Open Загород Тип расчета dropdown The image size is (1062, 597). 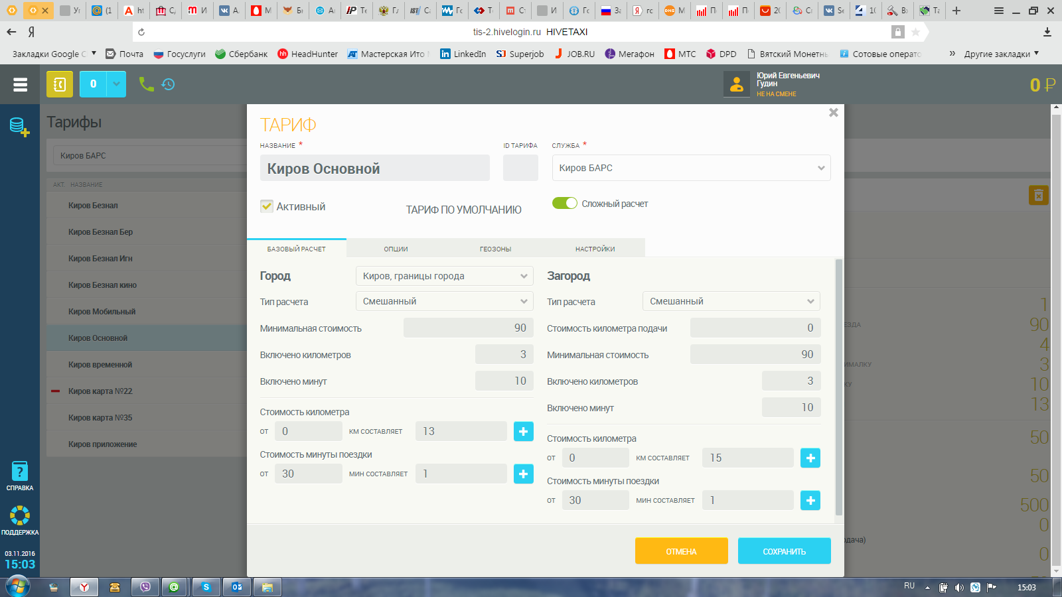point(731,301)
